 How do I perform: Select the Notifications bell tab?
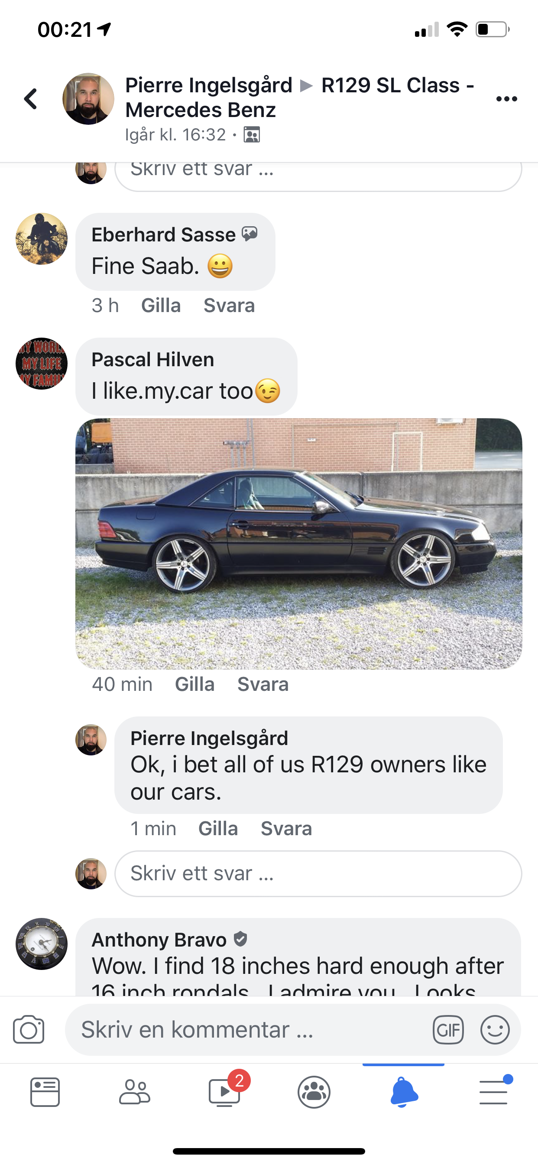click(404, 1092)
